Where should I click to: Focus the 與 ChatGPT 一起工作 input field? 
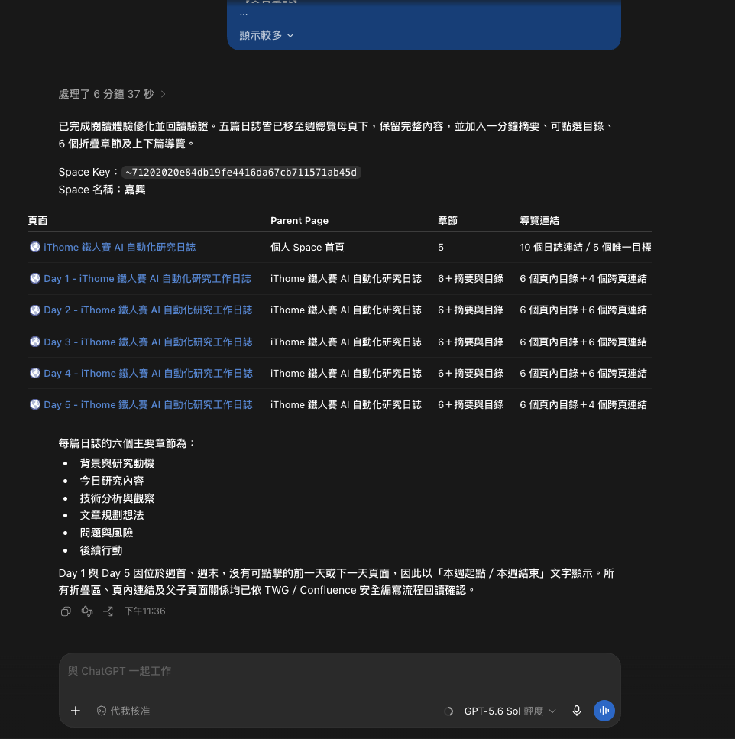click(x=339, y=671)
